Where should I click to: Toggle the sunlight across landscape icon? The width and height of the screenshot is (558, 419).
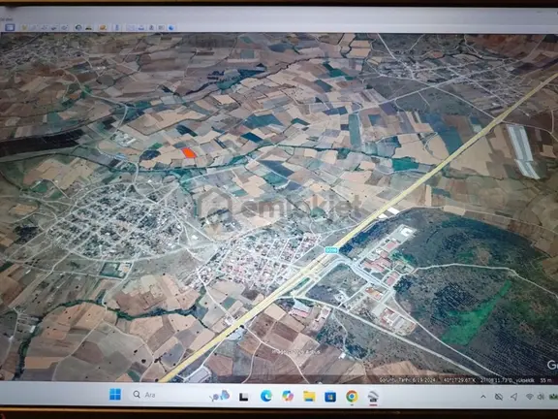[x=88, y=27]
